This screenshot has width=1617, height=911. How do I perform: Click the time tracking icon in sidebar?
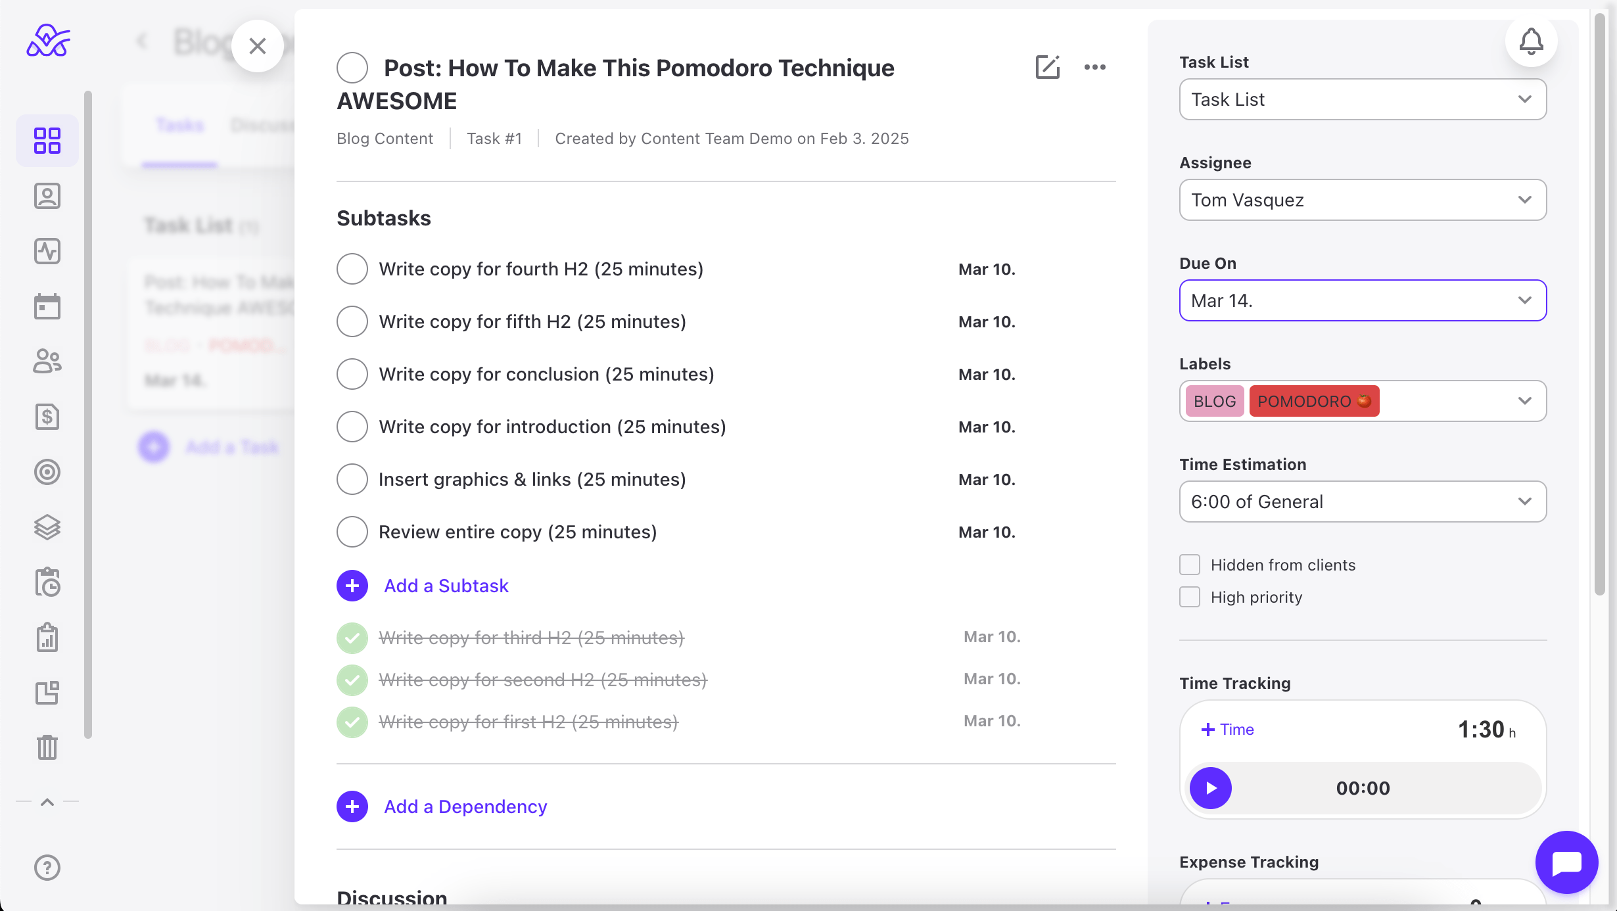point(47,582)
